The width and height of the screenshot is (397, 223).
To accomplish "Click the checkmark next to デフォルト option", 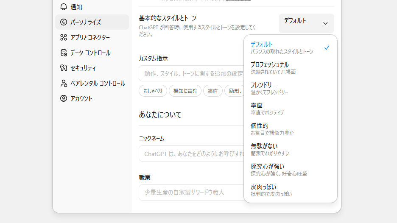I will click(x=327, y=47).
